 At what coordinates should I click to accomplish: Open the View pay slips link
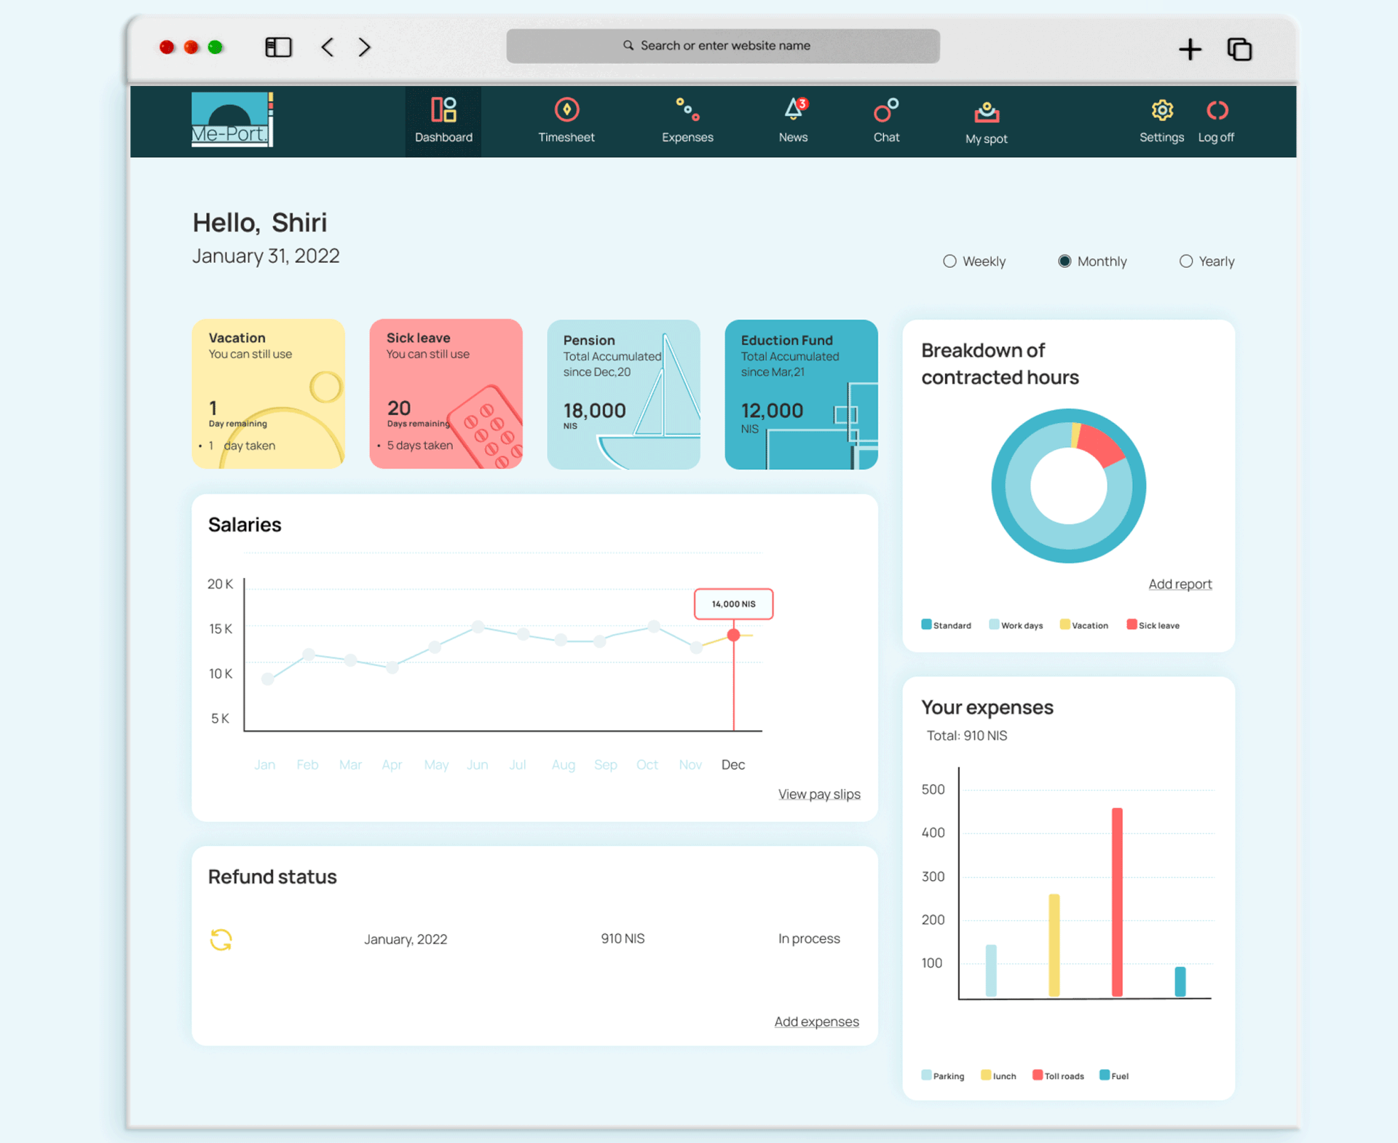click(x=818, y=794)
